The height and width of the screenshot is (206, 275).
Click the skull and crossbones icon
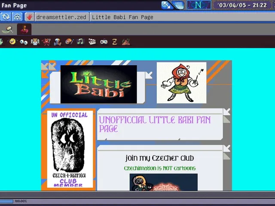point(58,42)
